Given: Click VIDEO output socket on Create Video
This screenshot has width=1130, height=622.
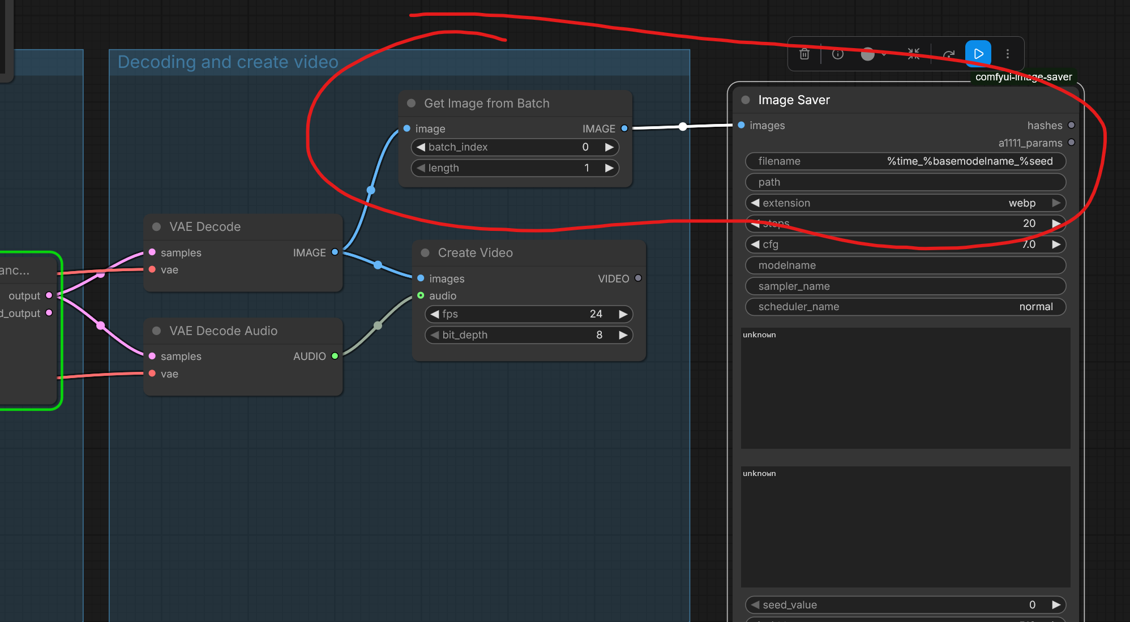Looking at the screenshot, I should click(x=638, y=278).
